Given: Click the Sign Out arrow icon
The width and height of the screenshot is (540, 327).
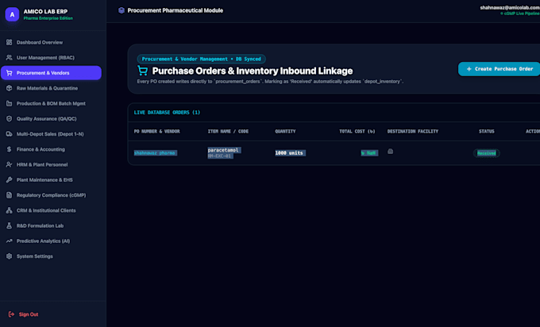Looking at the screenshot, I should [x=11, y=314].
